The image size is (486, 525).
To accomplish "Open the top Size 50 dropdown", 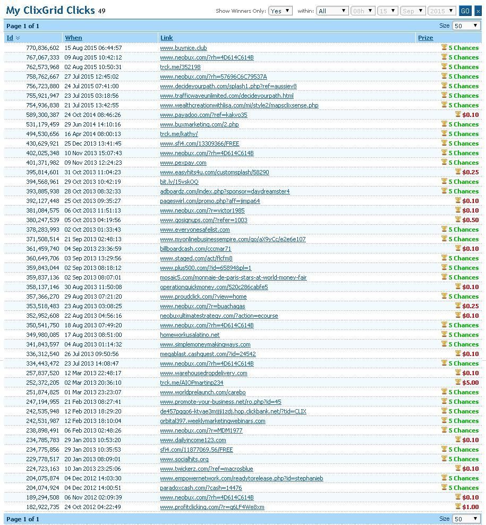I will point(466,26).
